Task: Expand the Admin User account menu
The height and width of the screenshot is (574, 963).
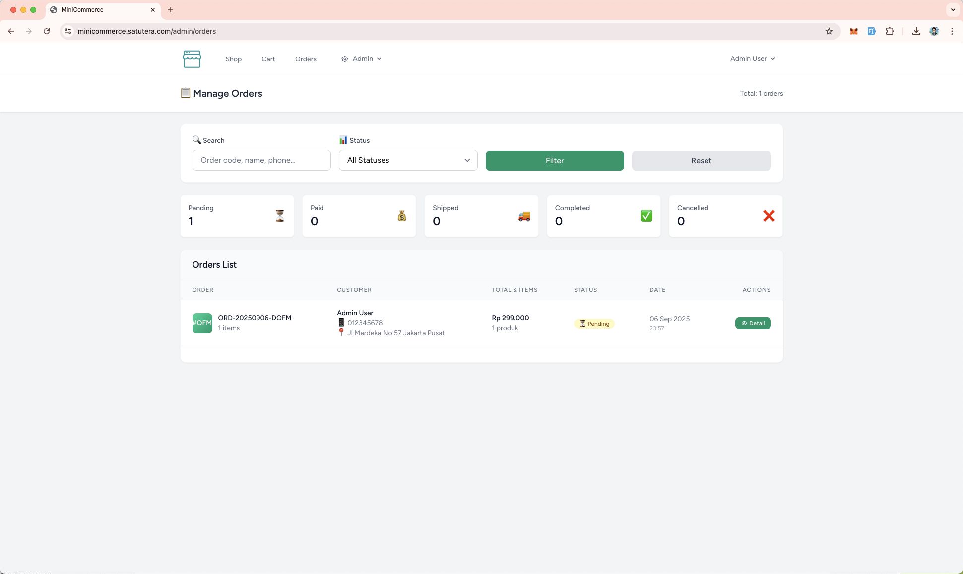Action: click(x=752, y=59)
